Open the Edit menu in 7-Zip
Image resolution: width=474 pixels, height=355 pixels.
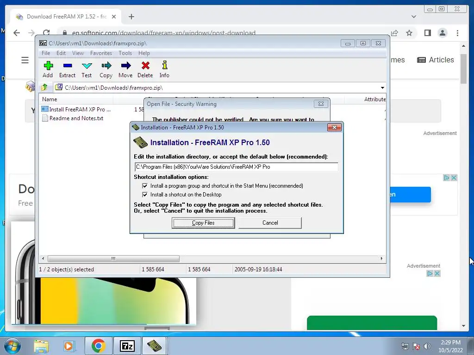61,53
